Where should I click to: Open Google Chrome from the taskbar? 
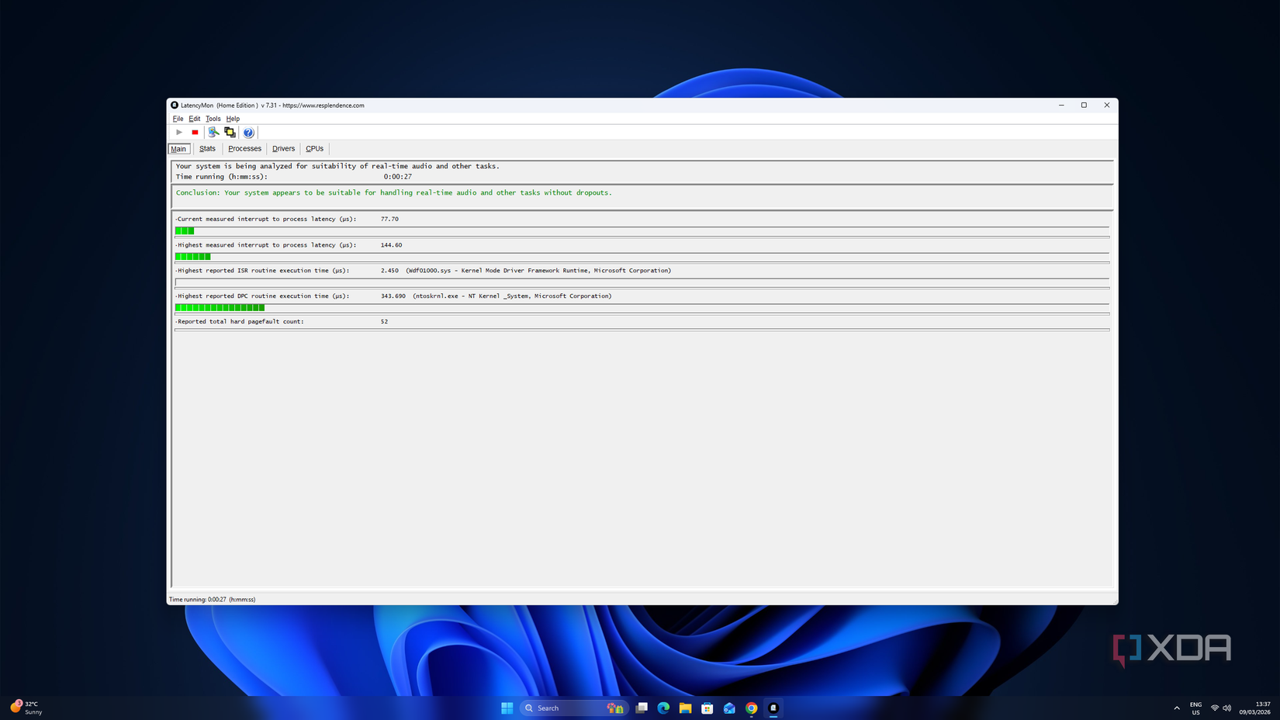coord(751,708)
